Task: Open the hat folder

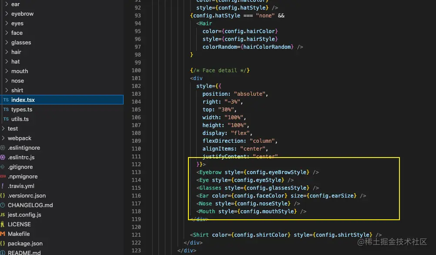Action: [15, 61]
